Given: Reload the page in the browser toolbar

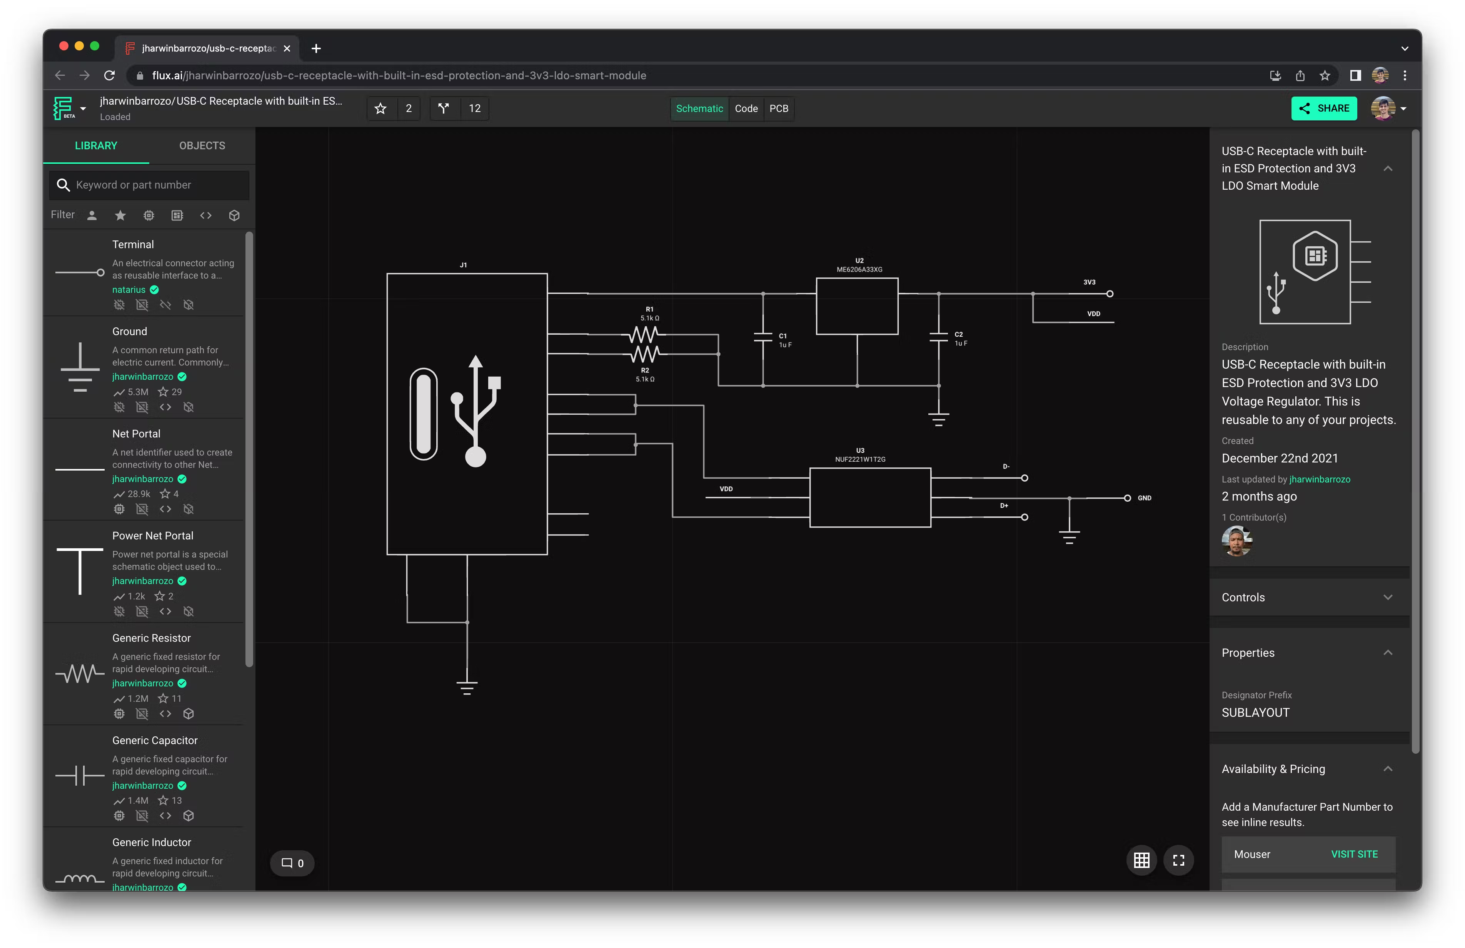Looking at the screenshot, I should (x=110, y=75).
